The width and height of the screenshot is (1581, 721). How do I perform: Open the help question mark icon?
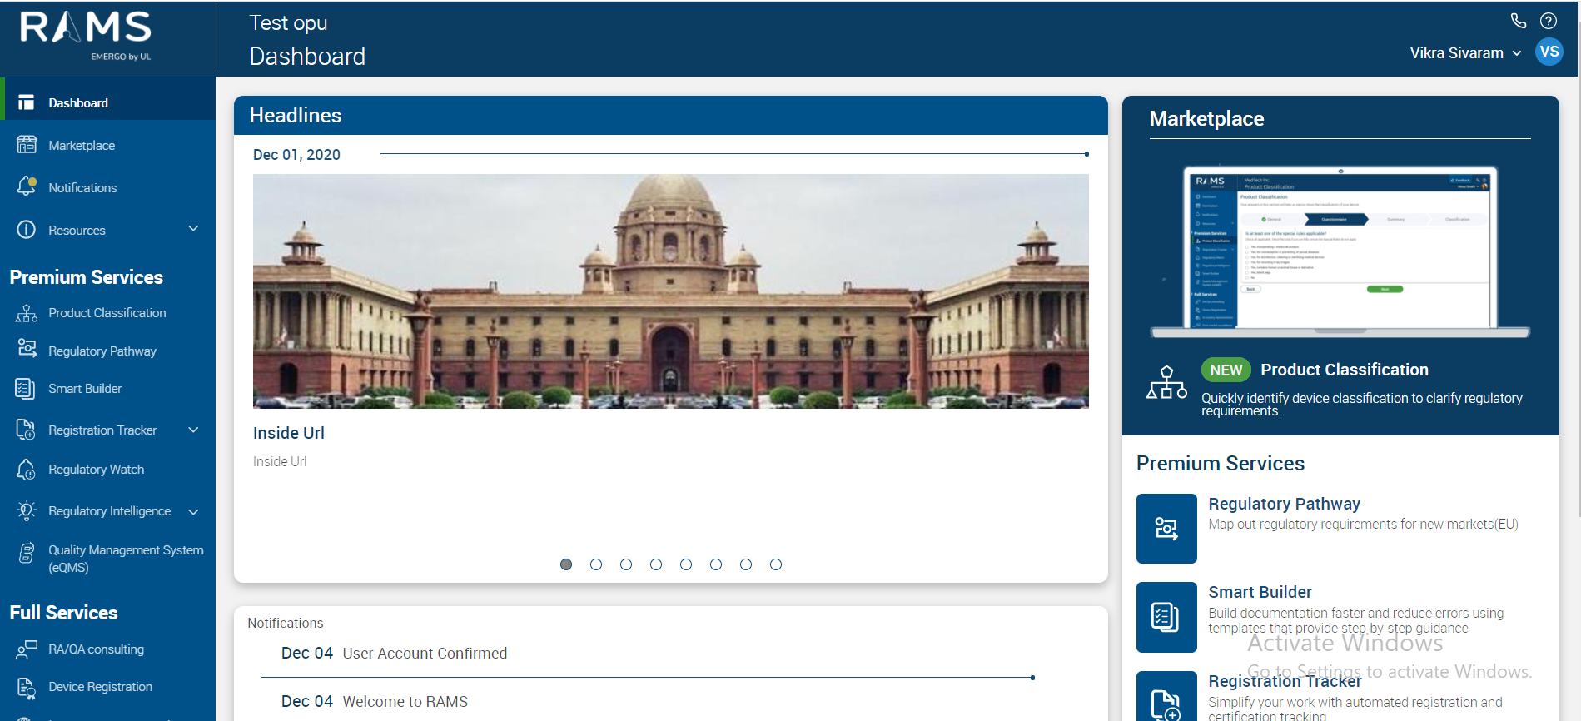pyautogui.click(x=1549, y=21)
